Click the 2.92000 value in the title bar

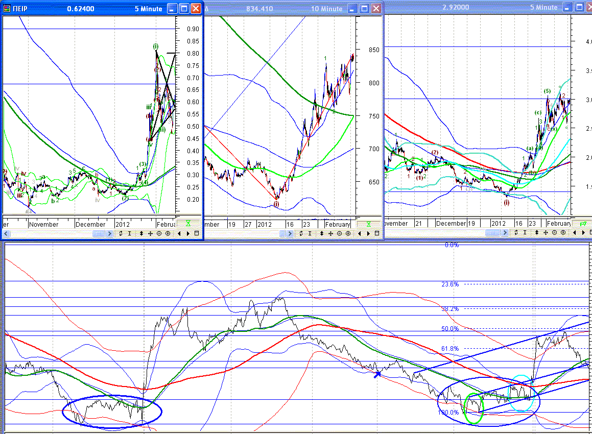pos(456,7)
